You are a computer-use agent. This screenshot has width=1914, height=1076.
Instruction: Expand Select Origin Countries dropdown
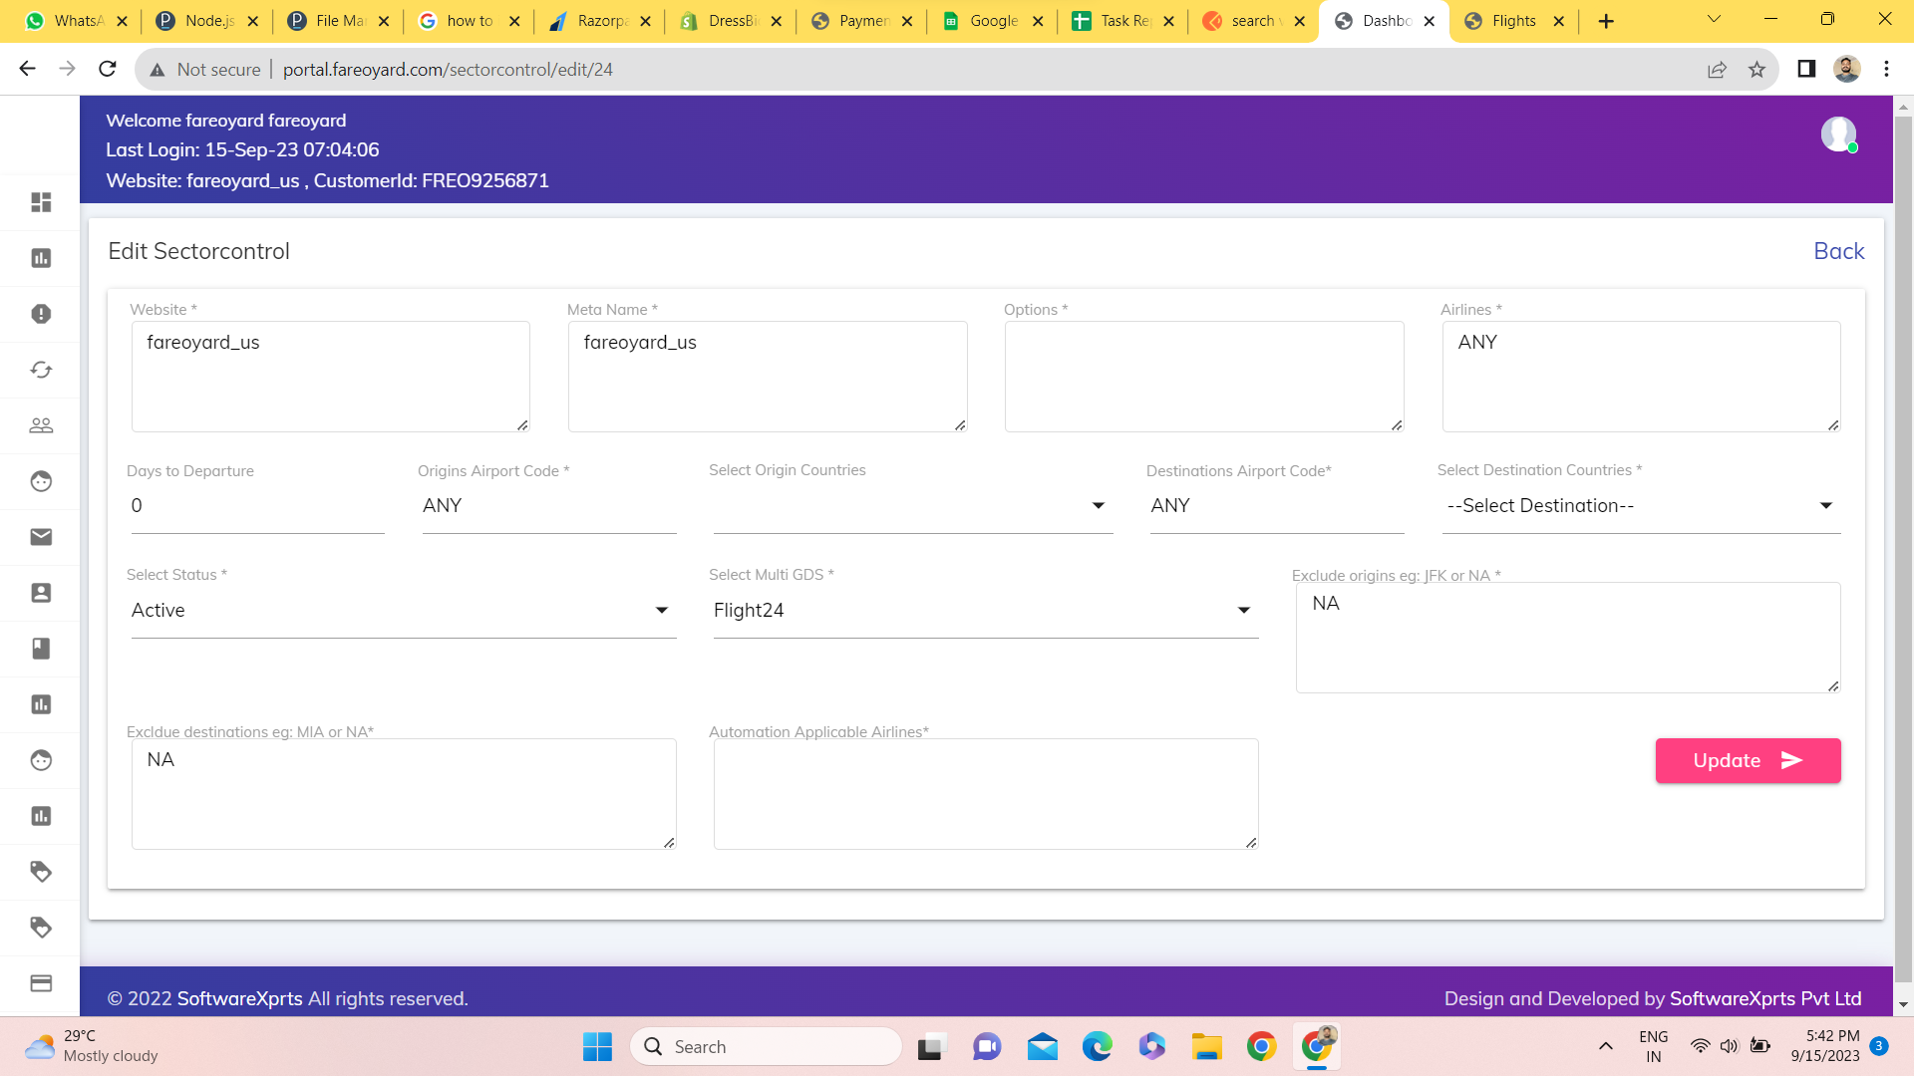tap(911, 506)
